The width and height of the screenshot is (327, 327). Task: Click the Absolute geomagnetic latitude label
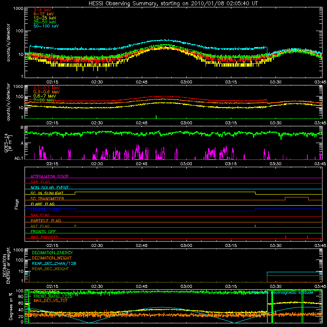click(282, 292)
